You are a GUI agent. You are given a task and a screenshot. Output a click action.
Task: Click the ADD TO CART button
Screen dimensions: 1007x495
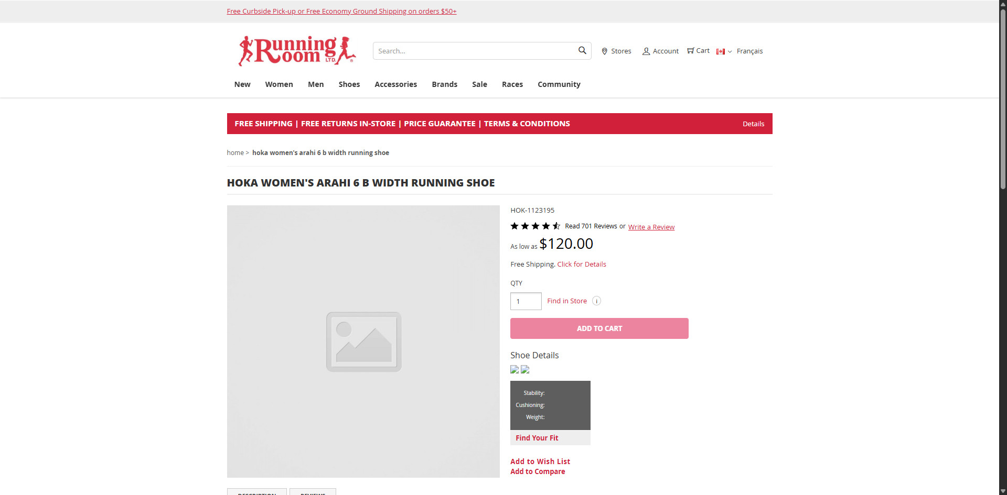coord(599,328)
